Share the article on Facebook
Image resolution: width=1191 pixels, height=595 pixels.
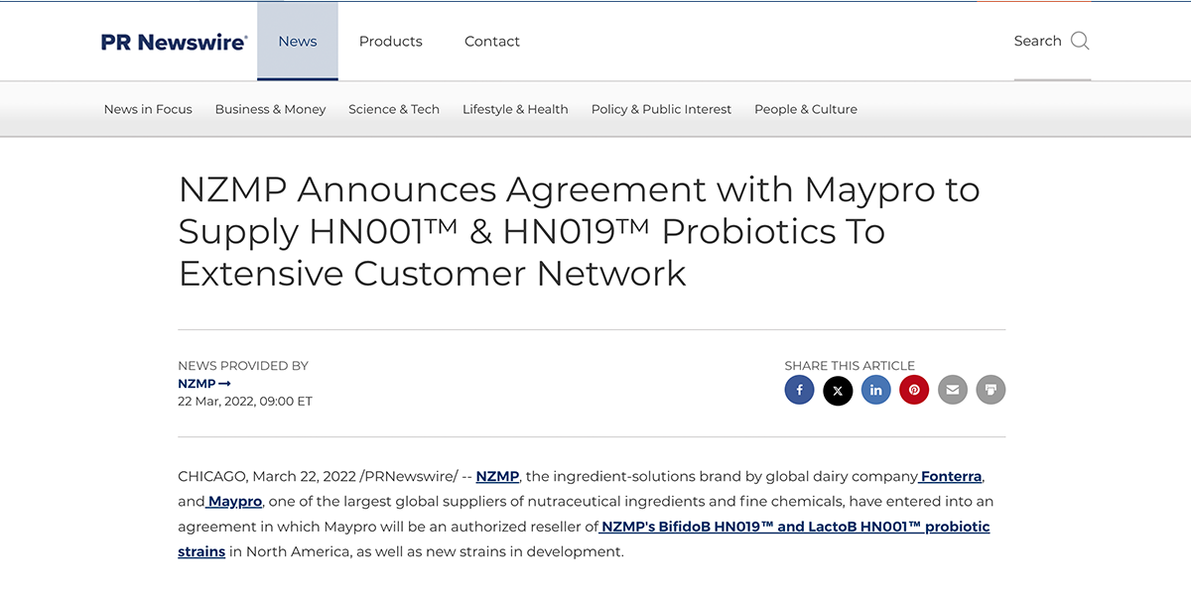[x=799, y=390]
